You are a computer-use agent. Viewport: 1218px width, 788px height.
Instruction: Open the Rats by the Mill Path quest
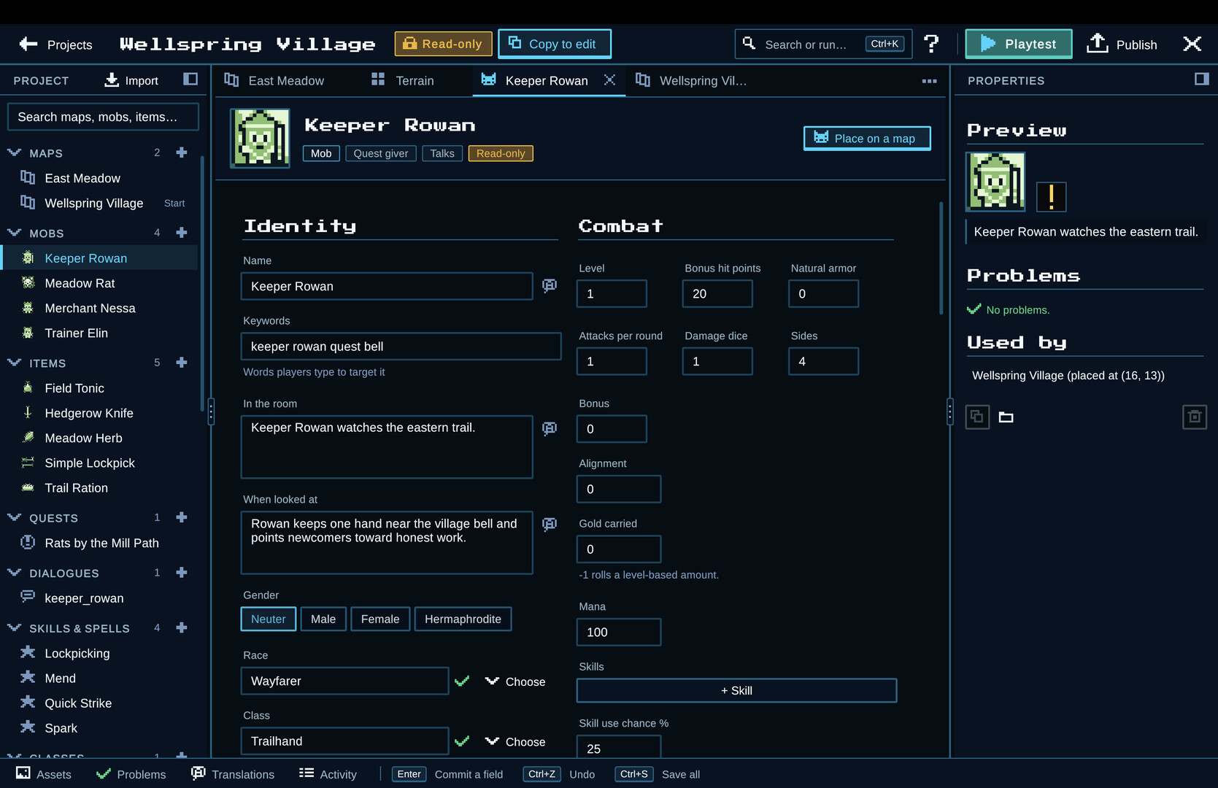100,543
